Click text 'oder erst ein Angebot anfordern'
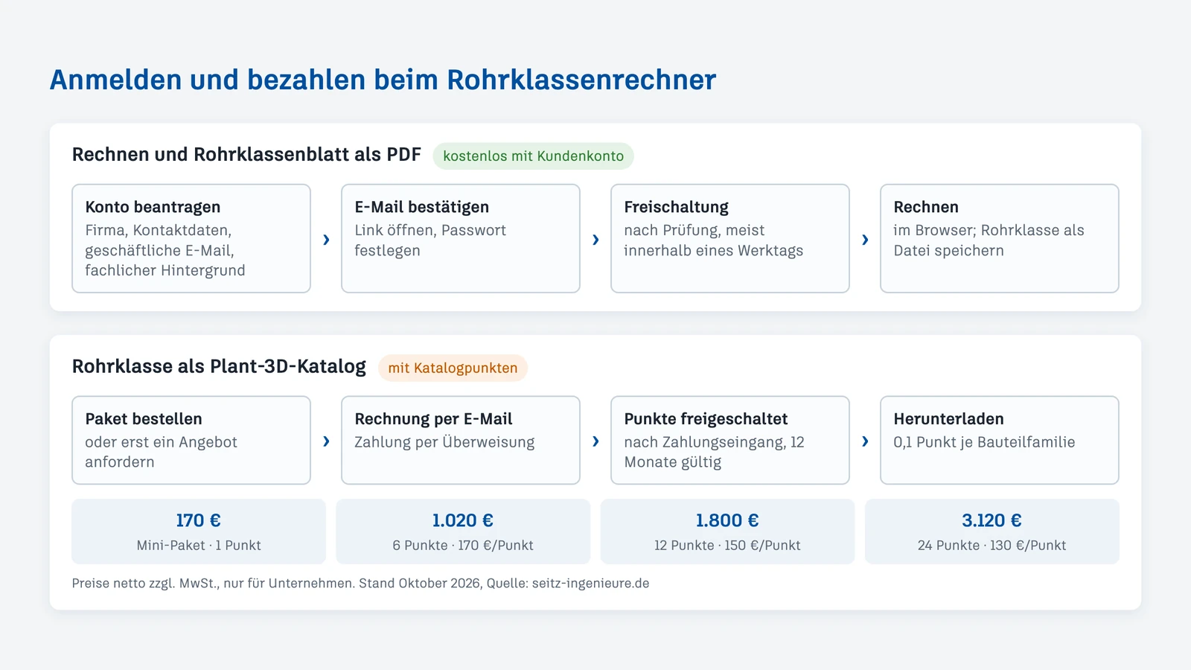 [161, 452]
